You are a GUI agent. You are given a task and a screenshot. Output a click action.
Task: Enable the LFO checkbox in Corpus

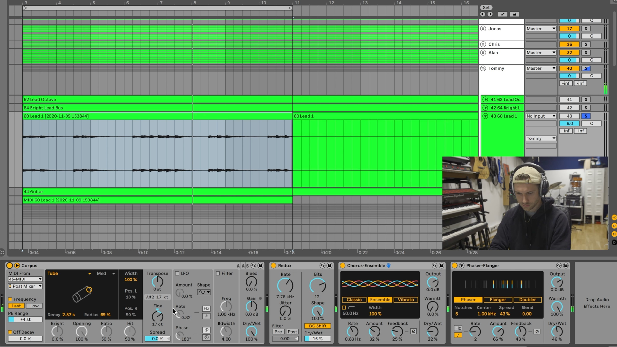pos(177,274)
